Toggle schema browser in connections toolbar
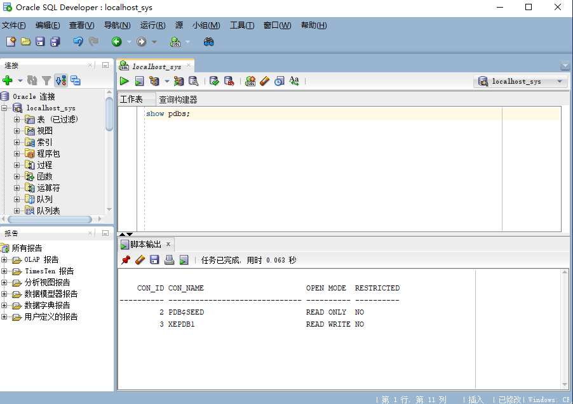This screenshot has height=404, width=573. pos(61,81)
